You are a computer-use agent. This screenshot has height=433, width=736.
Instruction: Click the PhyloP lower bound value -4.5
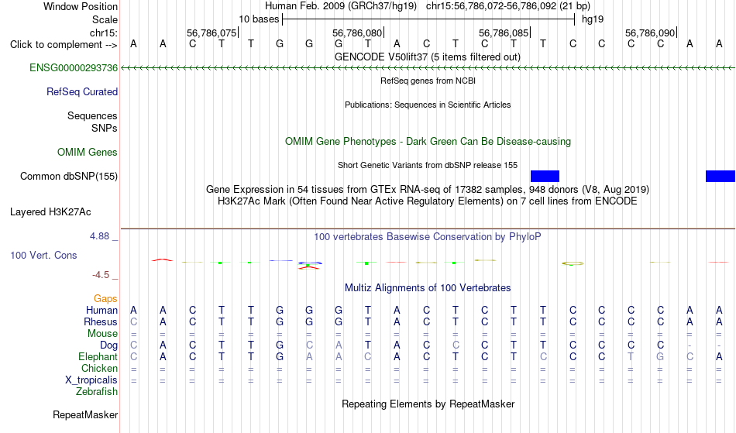point(101,275)
